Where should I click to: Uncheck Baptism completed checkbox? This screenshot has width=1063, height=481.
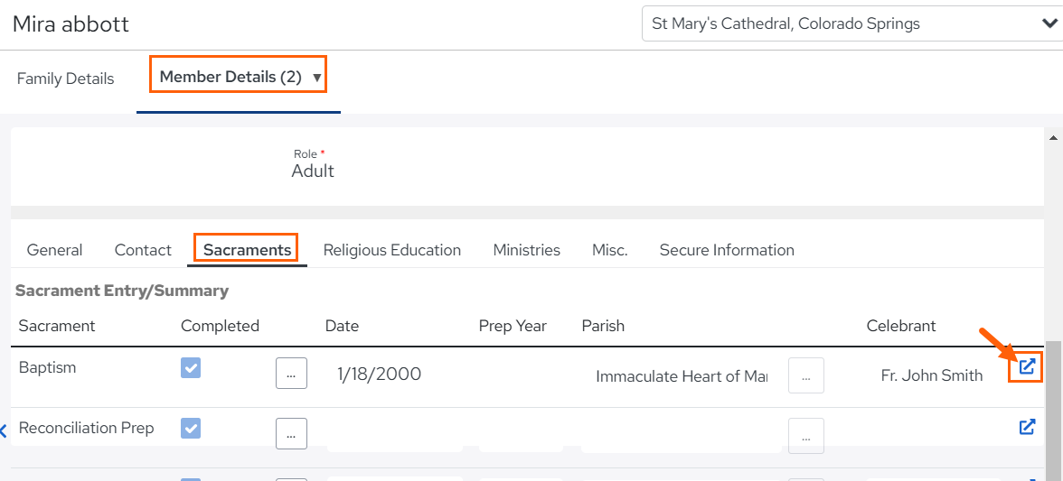[x=191, y=367]
